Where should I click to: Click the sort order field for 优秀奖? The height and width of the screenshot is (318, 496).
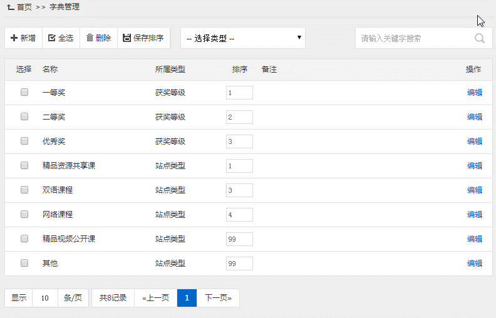click(x=239, y=141)
